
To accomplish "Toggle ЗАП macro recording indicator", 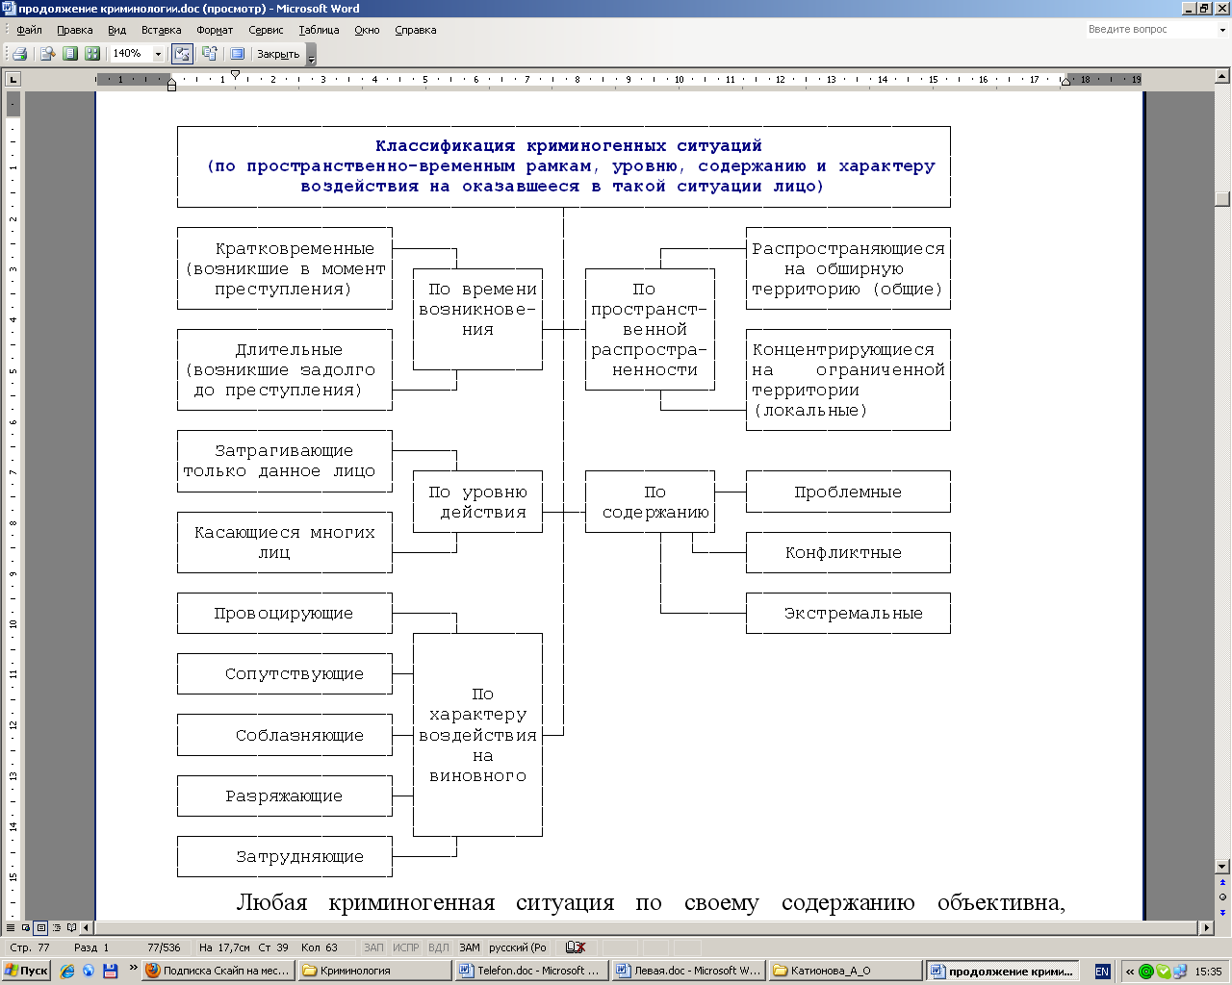I will (373, 947).
